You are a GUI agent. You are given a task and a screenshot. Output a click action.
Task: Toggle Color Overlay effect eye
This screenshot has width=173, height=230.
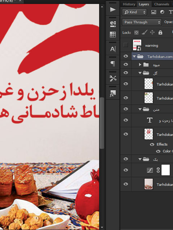[158, 151]
